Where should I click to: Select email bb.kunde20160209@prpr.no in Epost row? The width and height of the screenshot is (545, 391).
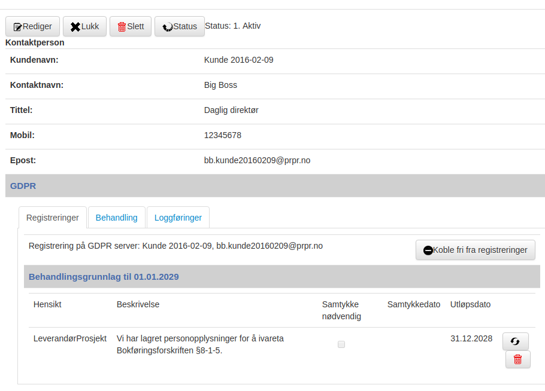click(x=257, y=160)
